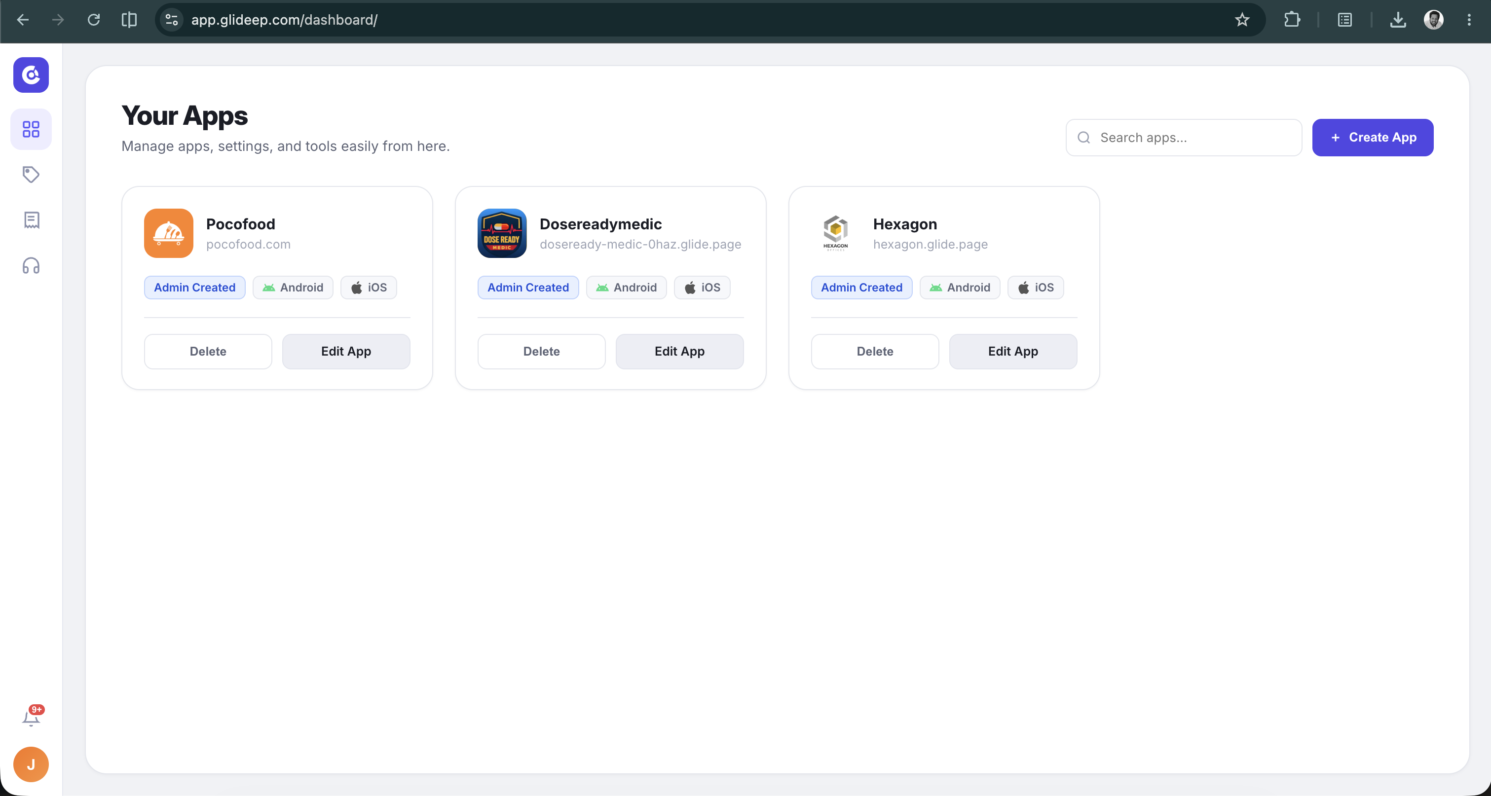Bookmark this page with the star icon
The image size is (1491, 796).
(x=1242, y=20)
